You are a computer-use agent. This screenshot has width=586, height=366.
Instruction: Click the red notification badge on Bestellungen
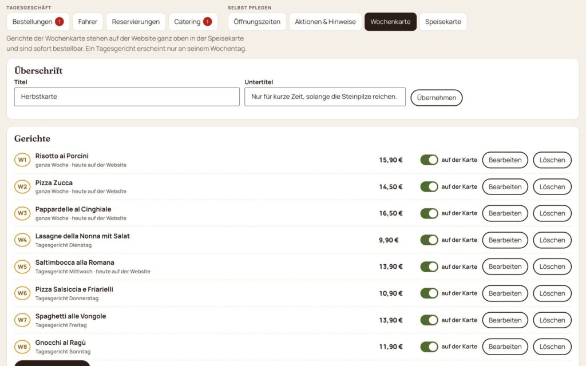click(59, 22)
